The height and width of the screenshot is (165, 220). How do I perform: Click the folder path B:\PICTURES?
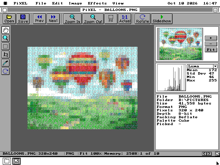194,100
